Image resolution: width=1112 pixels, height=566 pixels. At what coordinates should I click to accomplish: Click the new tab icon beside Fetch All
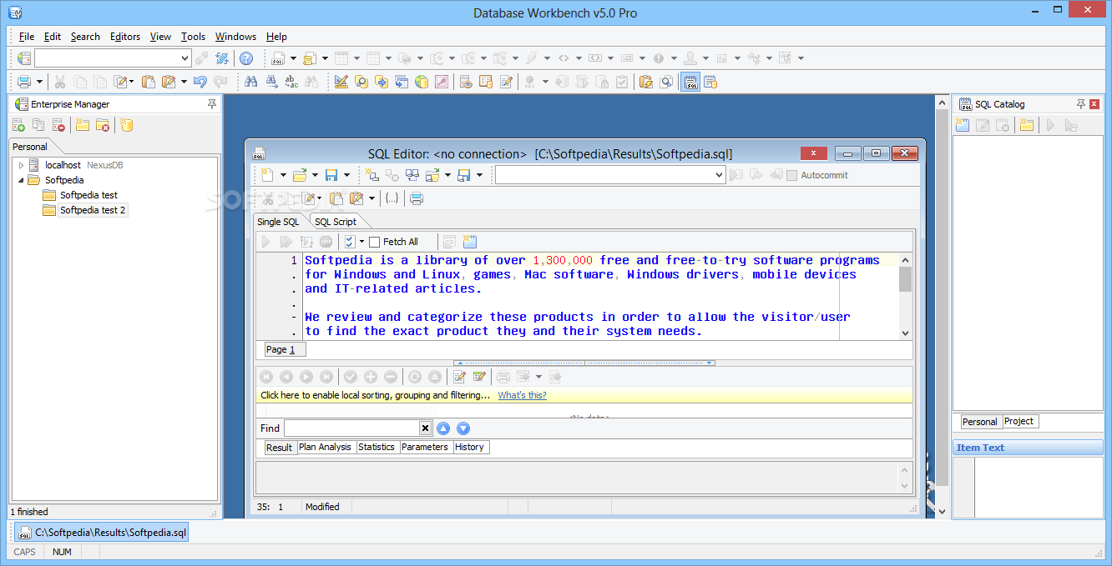(469, 242)
